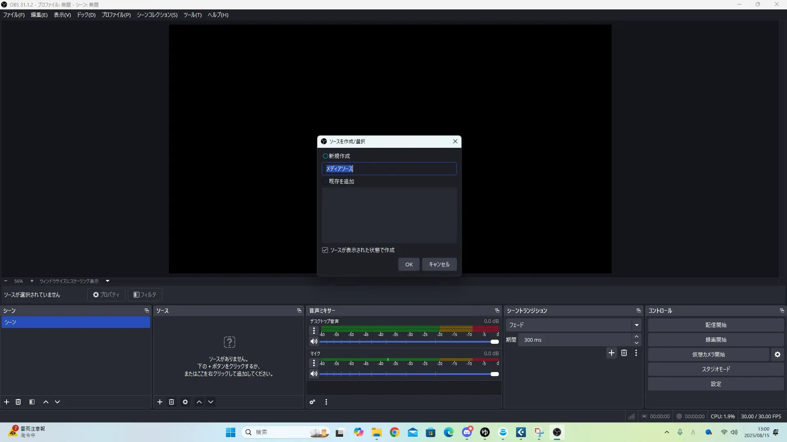Increase transition duration with up stepper
The height and width of the screenshot is (442, 787).
[636, 337]
